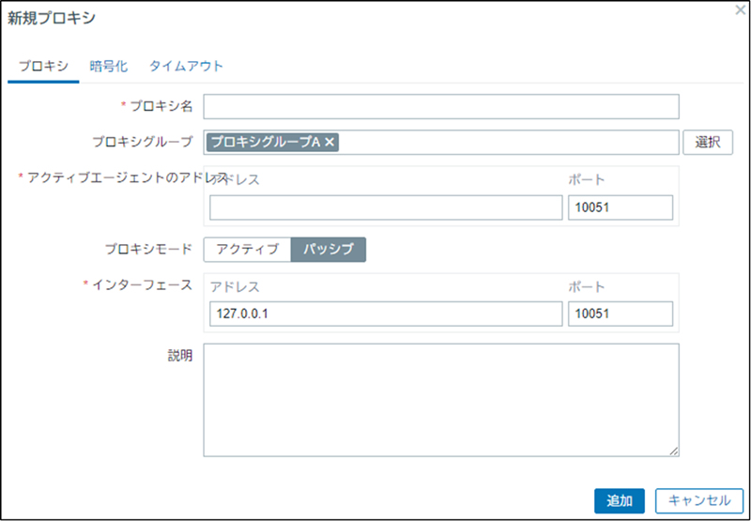Select the プロキシ tab
Screen dimensions: 751x521
43,67
